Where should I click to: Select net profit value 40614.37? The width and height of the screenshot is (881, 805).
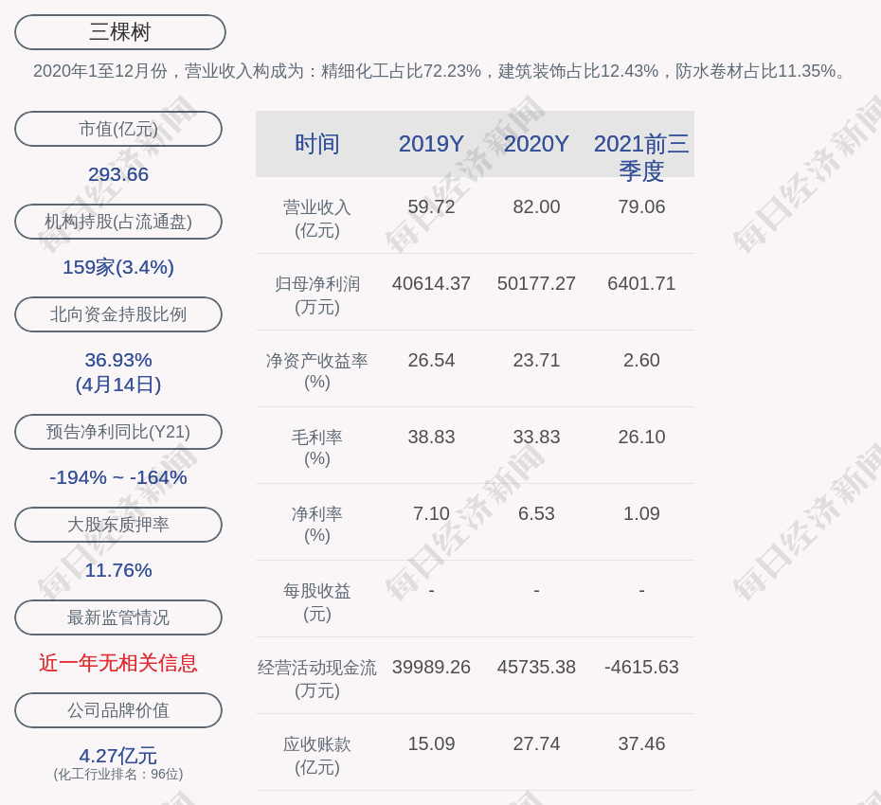point(432,284)
